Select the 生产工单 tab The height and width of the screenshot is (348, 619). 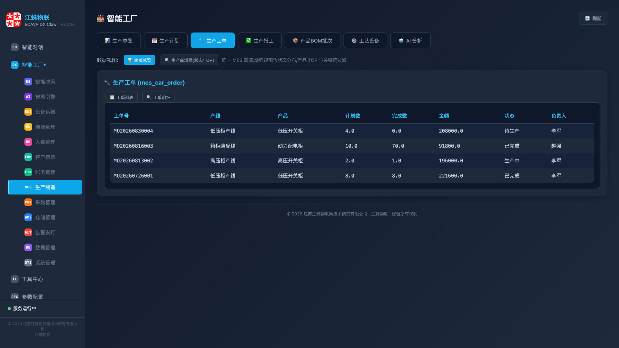coord(213,41)
